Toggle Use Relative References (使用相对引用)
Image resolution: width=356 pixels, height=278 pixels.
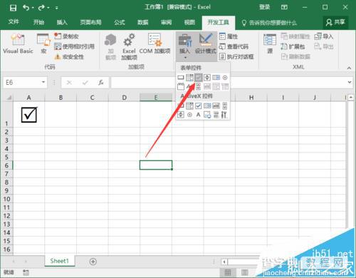(74, 46)
